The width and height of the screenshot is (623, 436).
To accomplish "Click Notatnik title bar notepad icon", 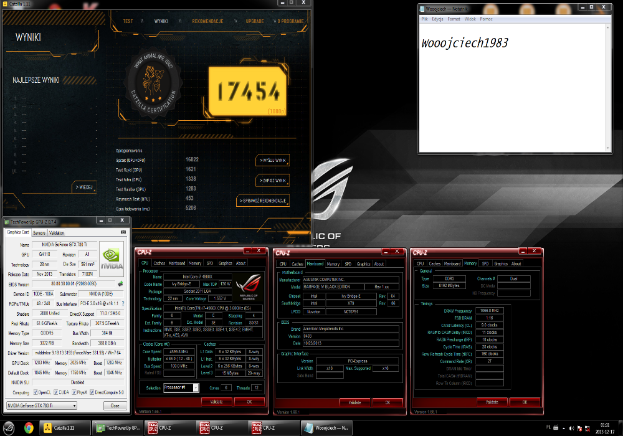I will tap(422, 8).
